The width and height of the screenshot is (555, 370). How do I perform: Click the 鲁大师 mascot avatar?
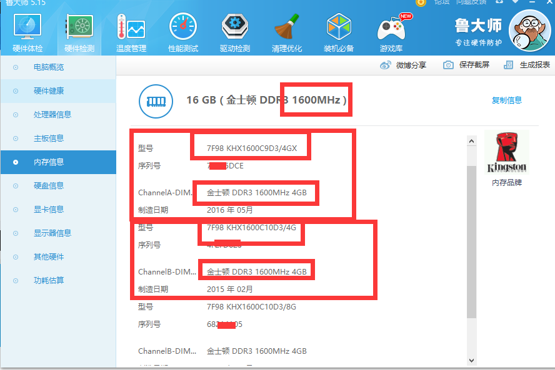529,31
